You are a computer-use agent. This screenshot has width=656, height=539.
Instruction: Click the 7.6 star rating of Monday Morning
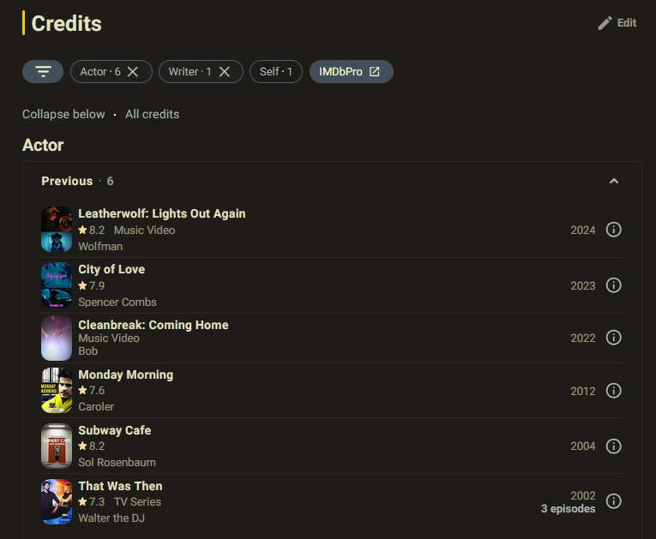tap(92, 391)
